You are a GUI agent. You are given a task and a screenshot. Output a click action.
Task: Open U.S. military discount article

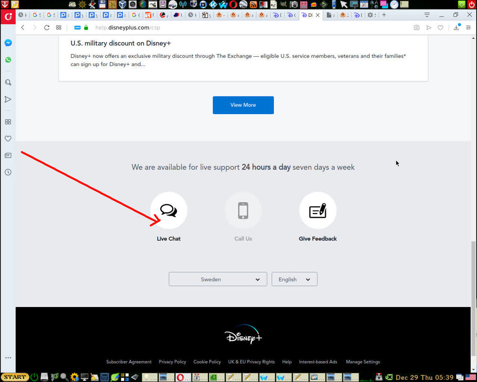click(x=121, y=43)
